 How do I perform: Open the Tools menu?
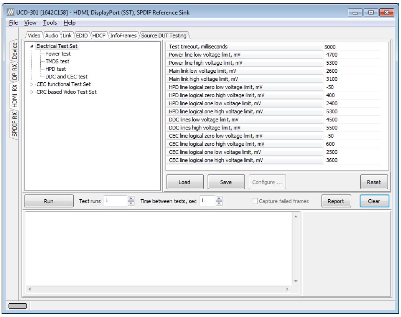50,23
